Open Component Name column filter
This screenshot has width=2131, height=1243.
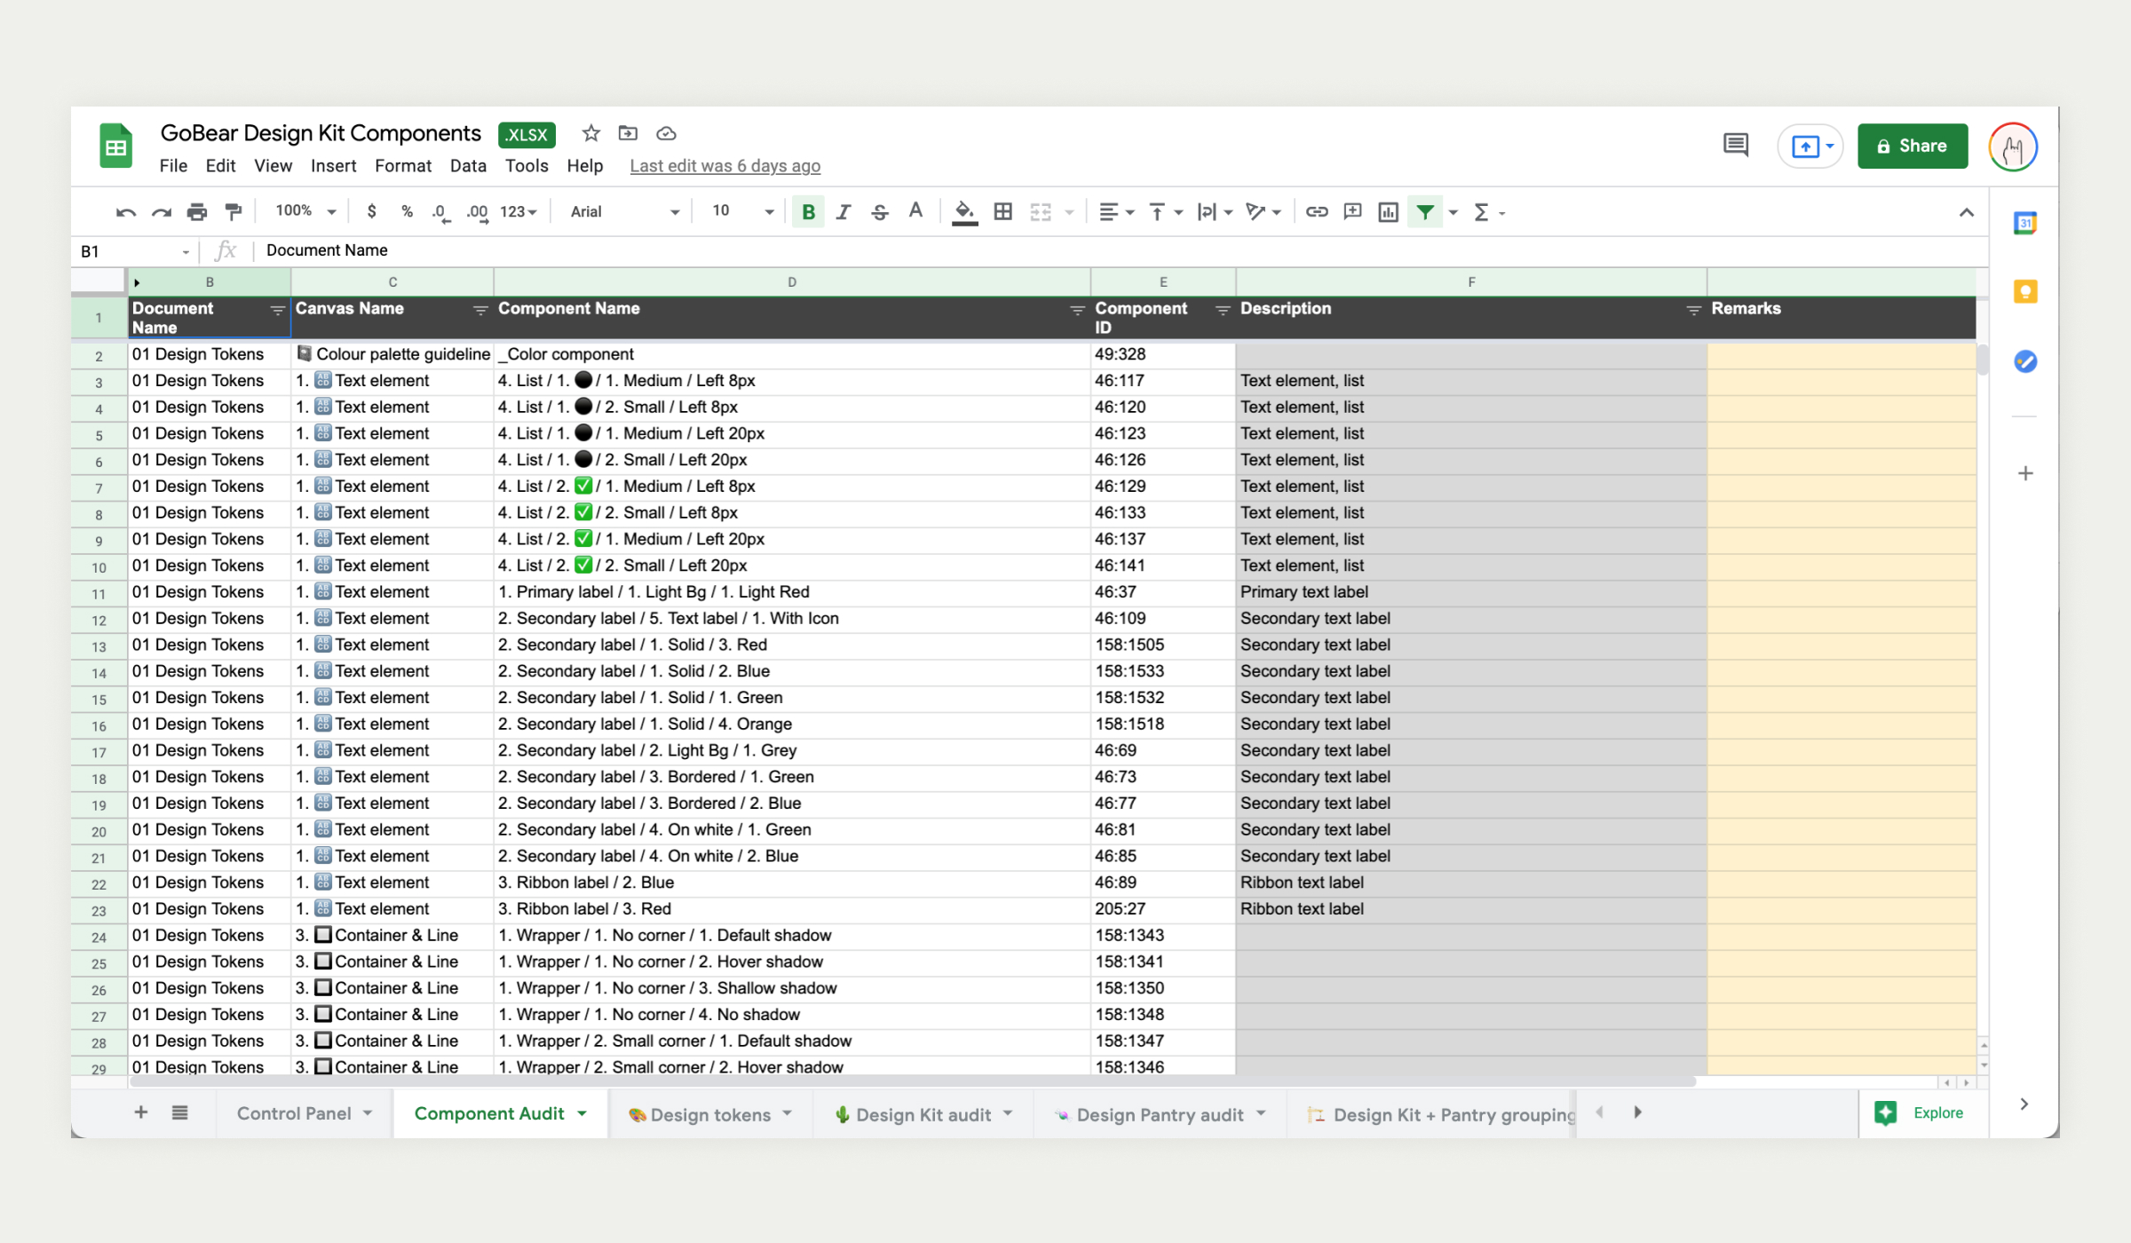(x=1077, y=310)
